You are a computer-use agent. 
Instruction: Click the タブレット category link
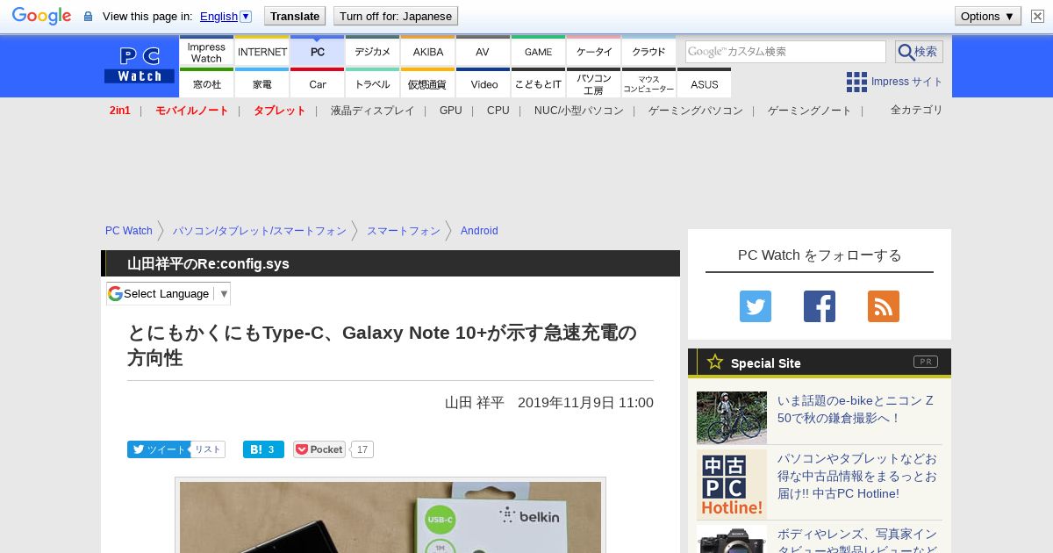[280, 111]
